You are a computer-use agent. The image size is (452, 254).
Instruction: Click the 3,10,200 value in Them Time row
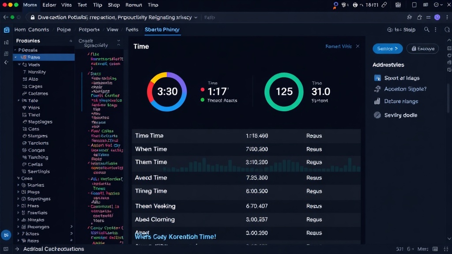pos(257,162)
